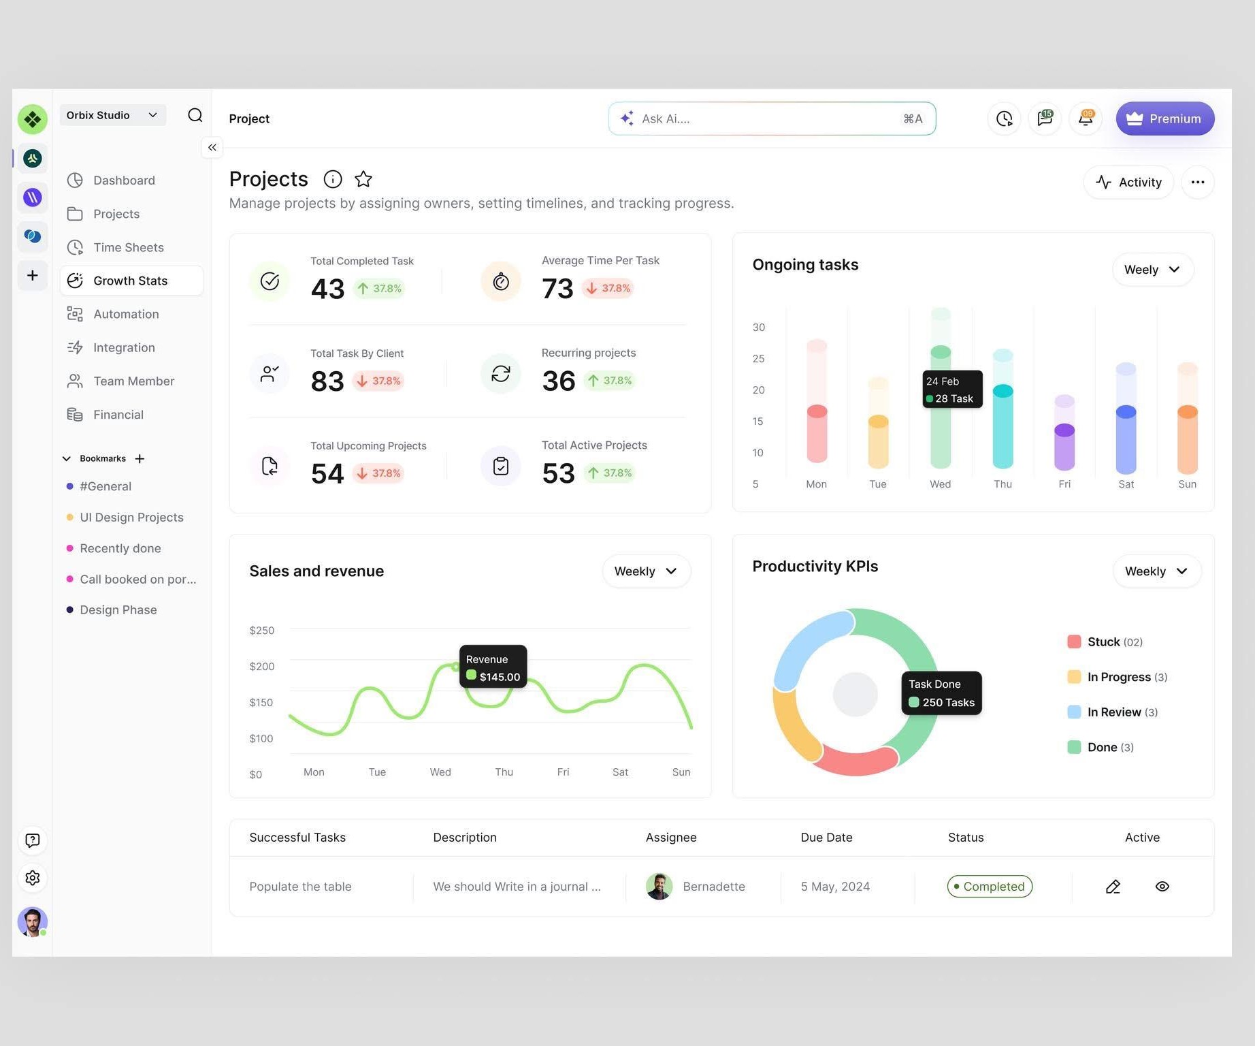Collapse the sidebar with double chevron
The width and height of the screenshot is (1255, 1046).
coord(212,147)
